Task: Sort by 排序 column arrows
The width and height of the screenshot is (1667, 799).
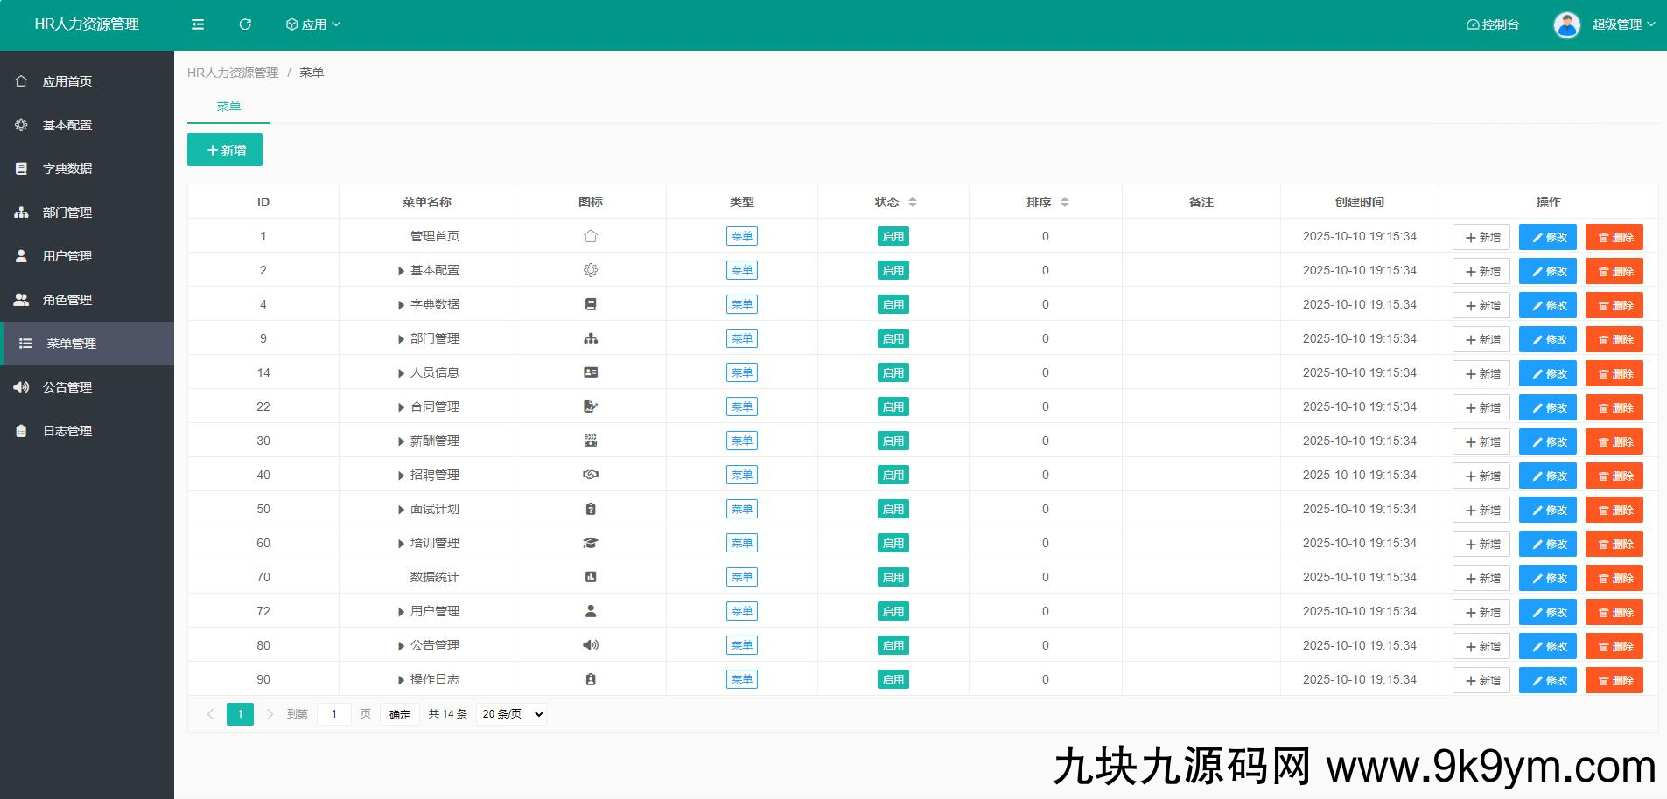Action: (1064, 202)
